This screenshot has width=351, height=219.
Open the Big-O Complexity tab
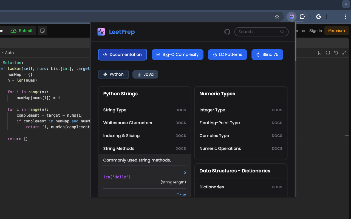[x=177, y=54]
